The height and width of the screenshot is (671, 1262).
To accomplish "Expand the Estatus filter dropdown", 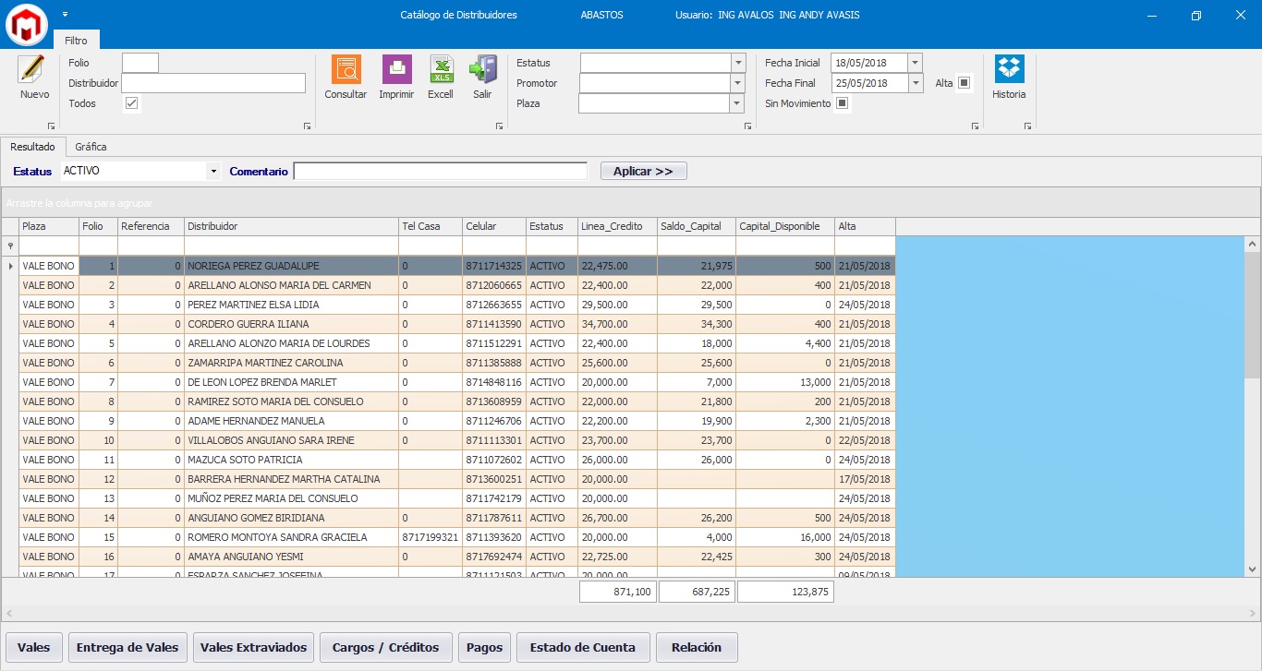I will [738, 63].
